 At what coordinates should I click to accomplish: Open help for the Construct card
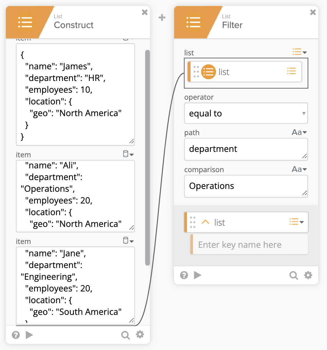pos(16,335)
